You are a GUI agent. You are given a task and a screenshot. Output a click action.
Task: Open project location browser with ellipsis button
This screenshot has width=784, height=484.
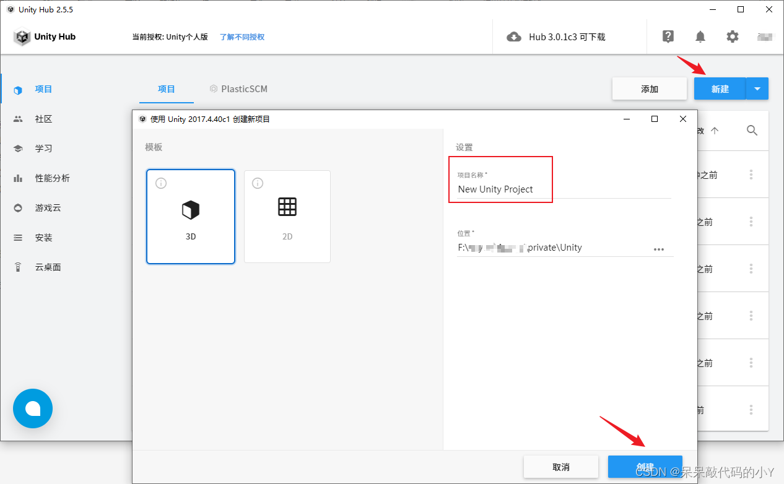[x=659, y=249]
